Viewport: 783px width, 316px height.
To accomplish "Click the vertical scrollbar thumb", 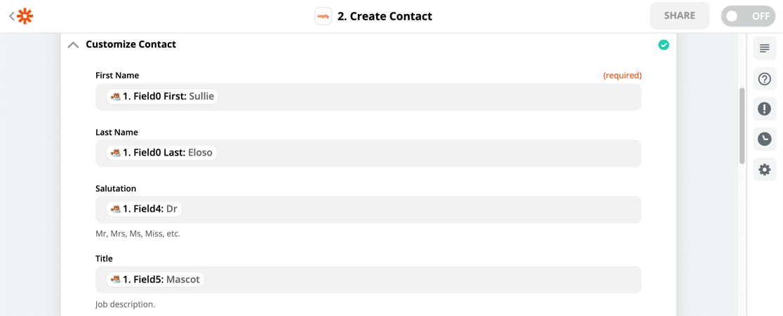I will [742, 125].
